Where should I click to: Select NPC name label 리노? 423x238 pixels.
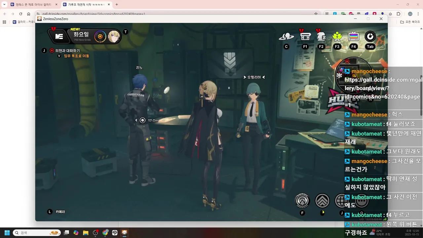(x=139, y=68)
